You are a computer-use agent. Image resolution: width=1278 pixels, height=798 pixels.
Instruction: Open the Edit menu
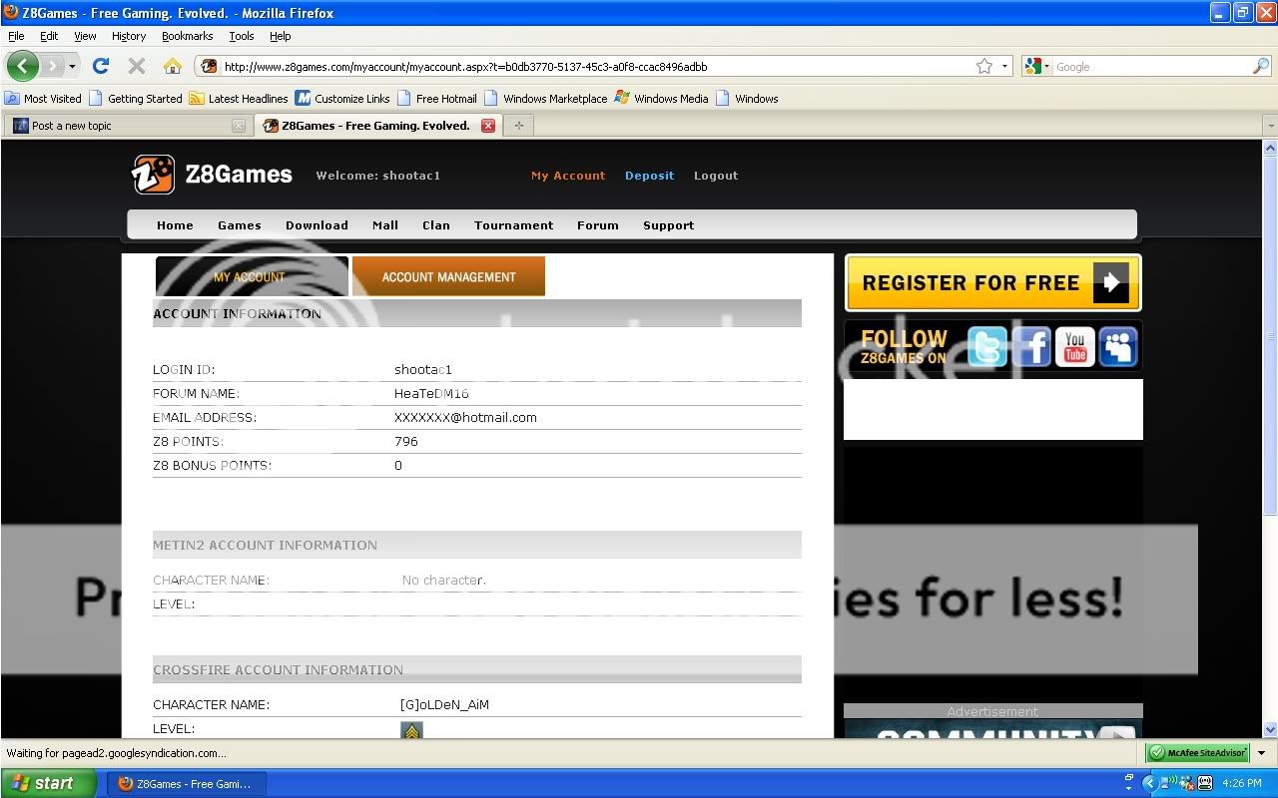click(x=49, y=36)
